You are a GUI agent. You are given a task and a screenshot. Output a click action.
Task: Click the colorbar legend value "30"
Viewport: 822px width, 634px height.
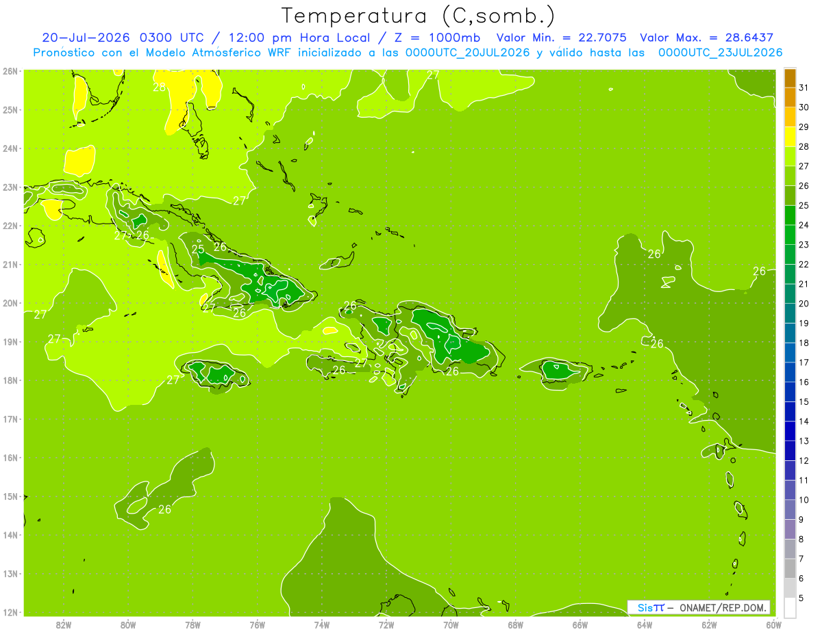tap(804, 107)
